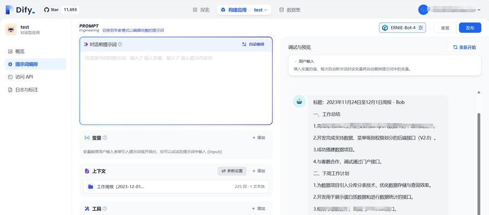Click the 重置 button
Viewport: 489px width, 215px height.
445,28
